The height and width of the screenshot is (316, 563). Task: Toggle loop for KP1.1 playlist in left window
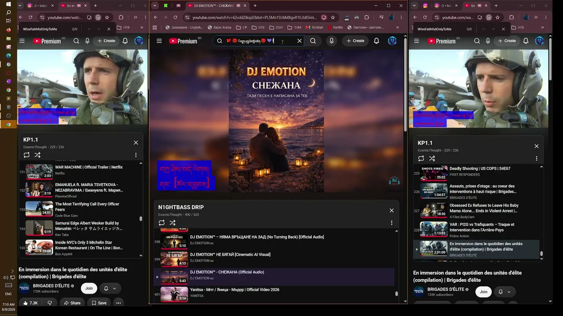point(26,155)
